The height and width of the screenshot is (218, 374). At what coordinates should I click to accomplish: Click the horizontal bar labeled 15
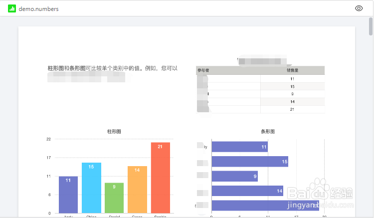point(249,162)
